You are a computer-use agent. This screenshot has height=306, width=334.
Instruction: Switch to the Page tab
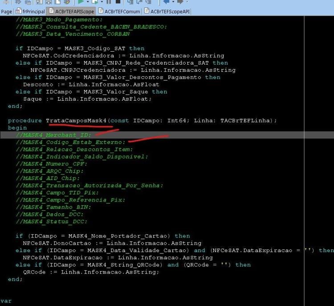click(x=6, y=12)
